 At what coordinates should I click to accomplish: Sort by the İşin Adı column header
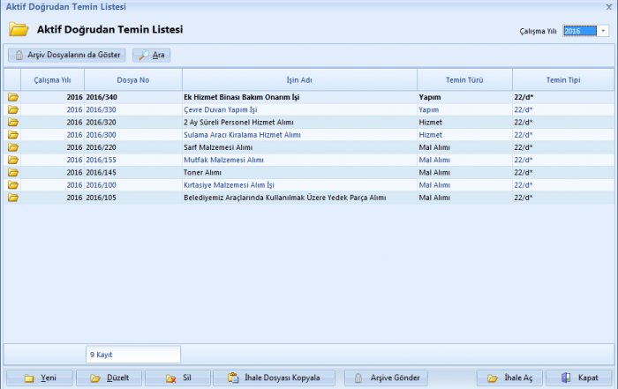(x=299, y=80)
